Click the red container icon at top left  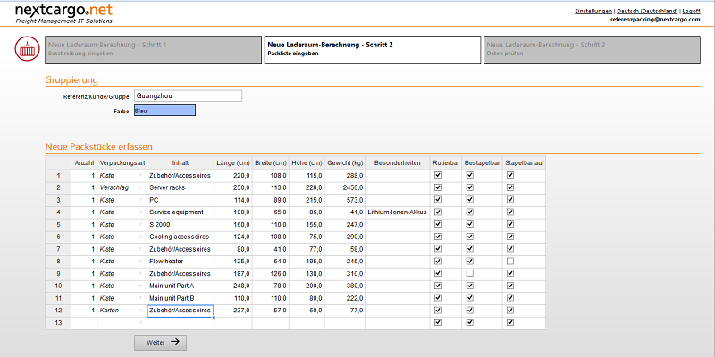[27, 49]
